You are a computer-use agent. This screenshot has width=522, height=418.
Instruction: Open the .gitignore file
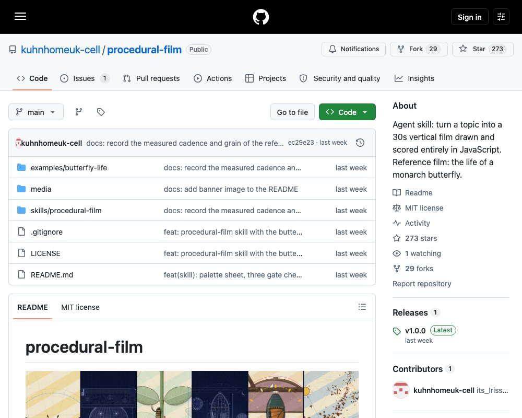coord(46,231)
